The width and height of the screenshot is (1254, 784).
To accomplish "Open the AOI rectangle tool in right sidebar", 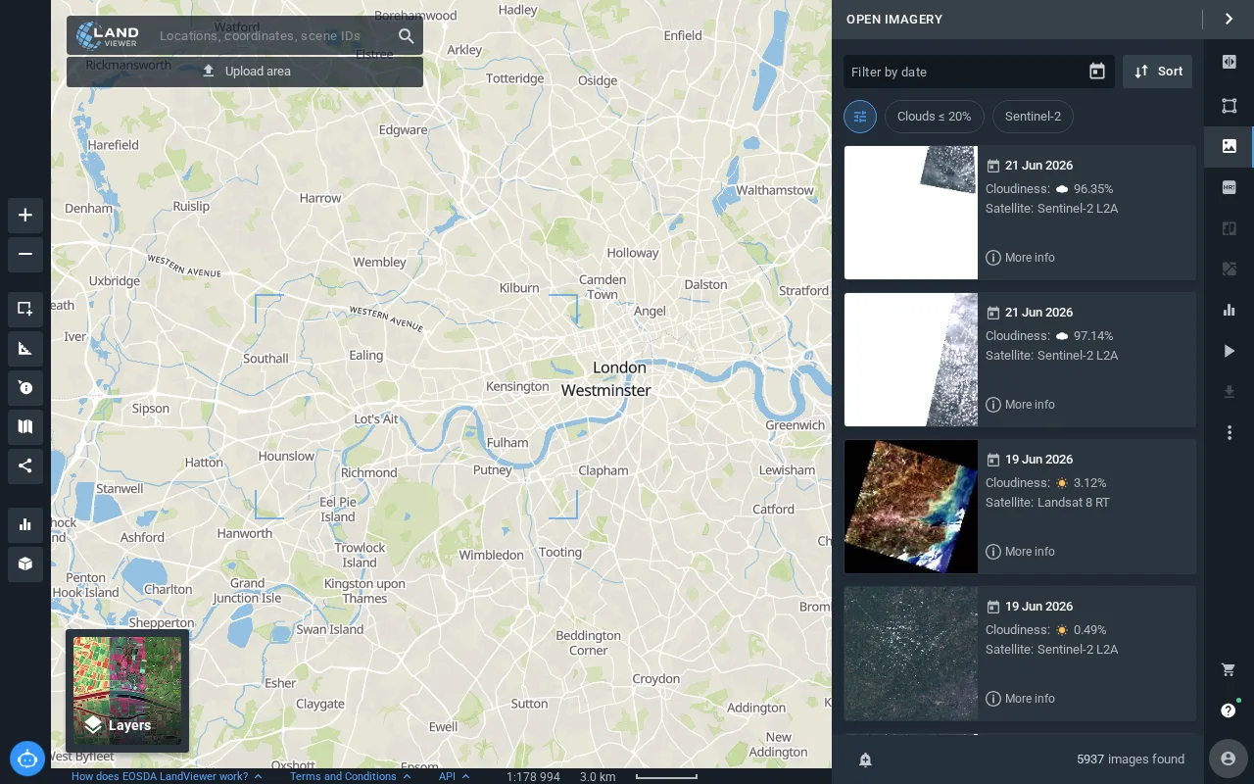I will tap(1230, 105).
